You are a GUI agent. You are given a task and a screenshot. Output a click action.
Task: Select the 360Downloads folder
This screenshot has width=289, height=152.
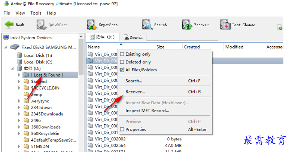[46, 127]
